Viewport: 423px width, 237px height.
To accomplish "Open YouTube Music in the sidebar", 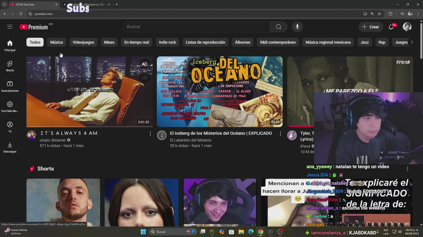I will 10,107.
